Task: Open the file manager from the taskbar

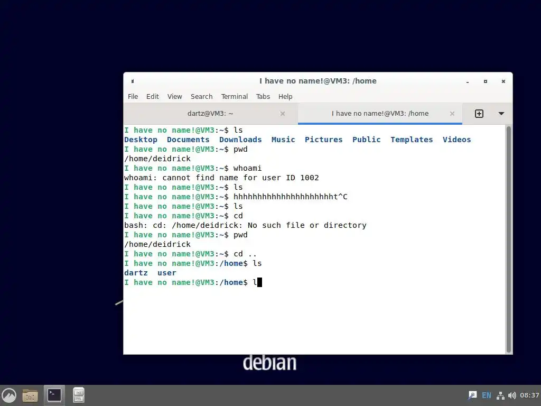Action: (x=30, y=395)
